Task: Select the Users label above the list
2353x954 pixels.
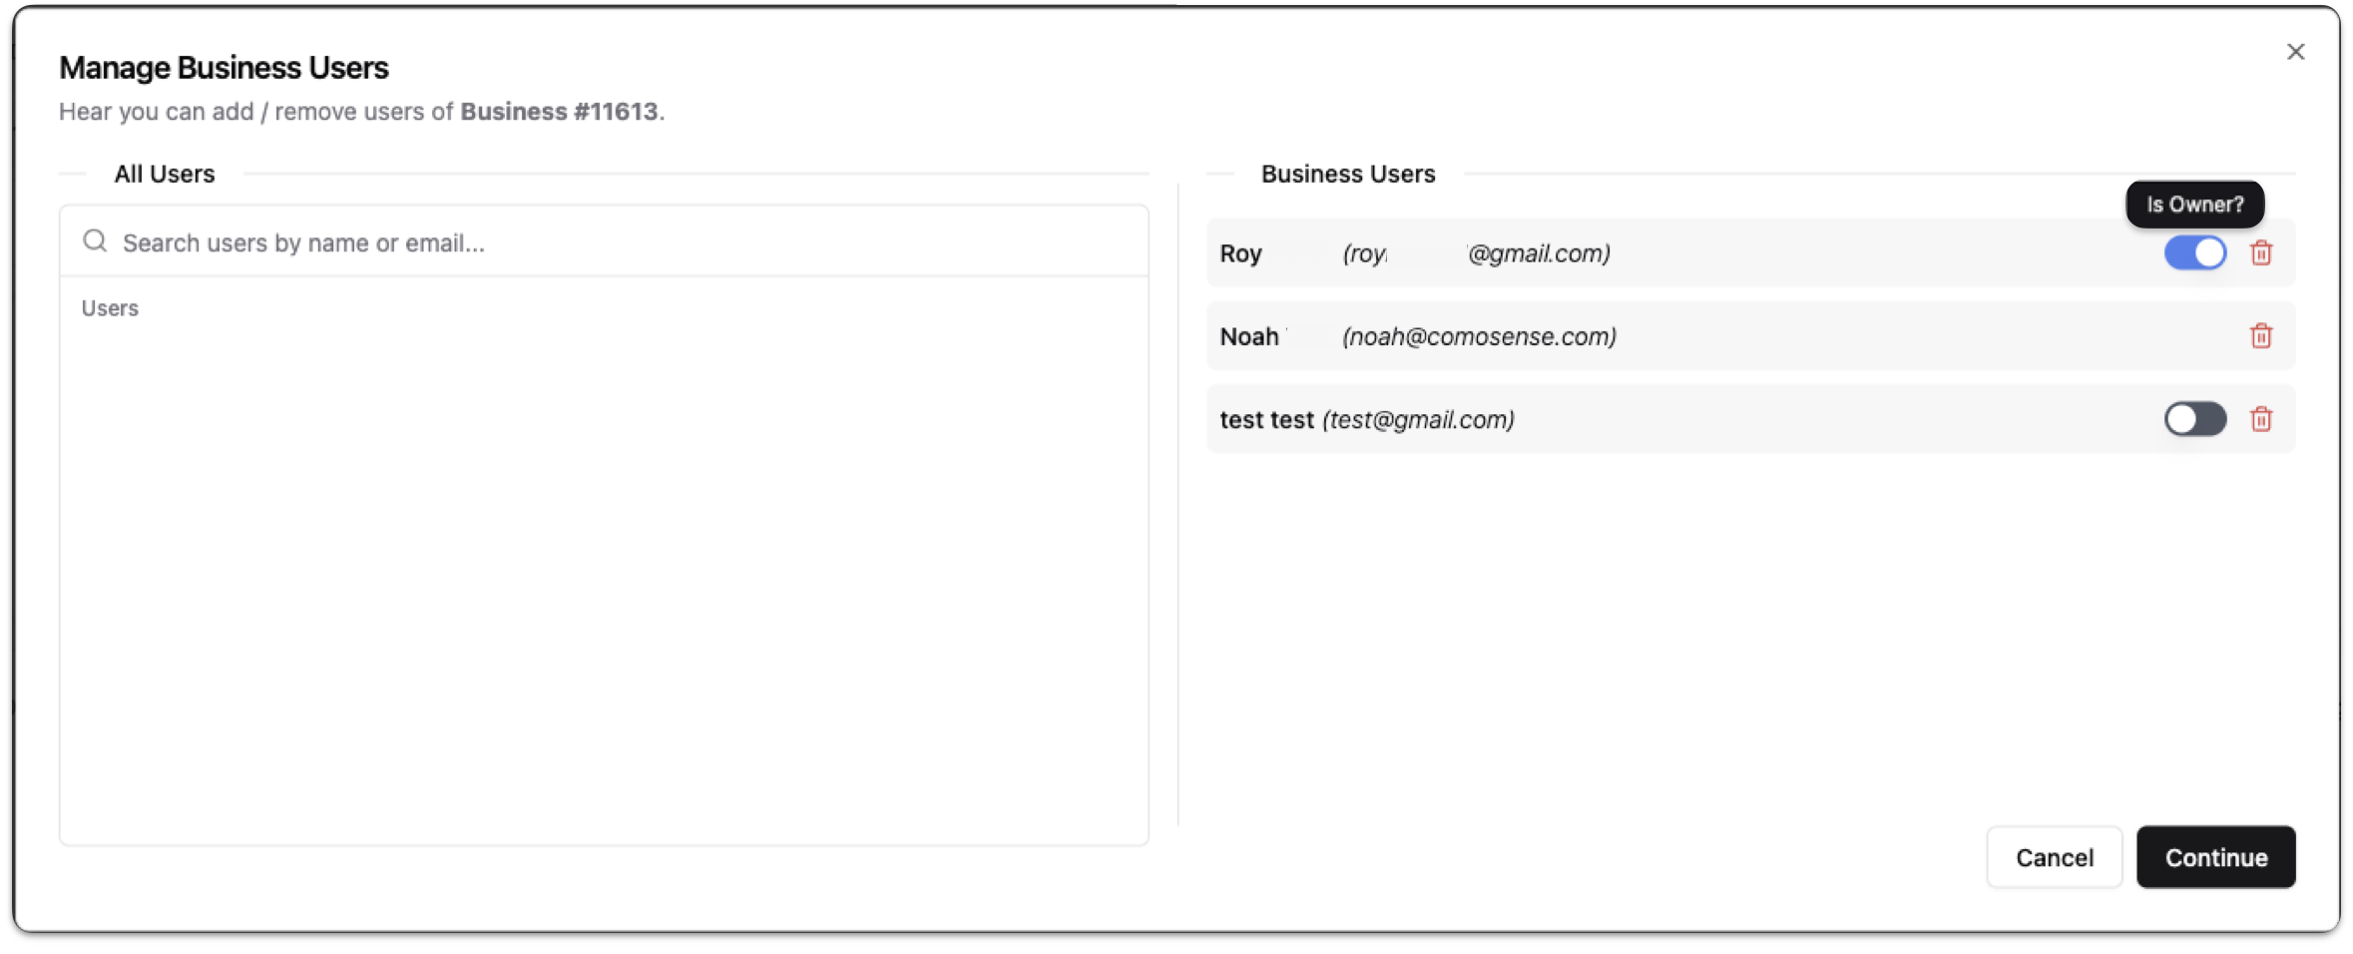Action: point(110,307)
